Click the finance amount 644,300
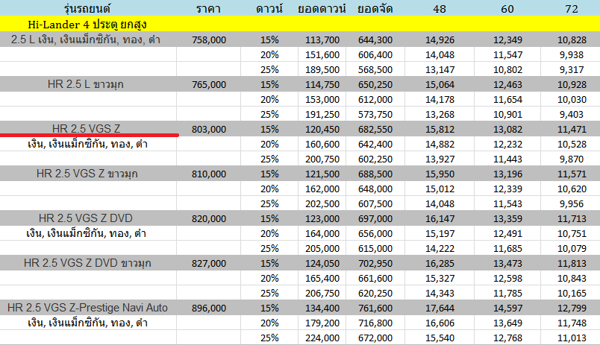 click(x=375, y=40)
